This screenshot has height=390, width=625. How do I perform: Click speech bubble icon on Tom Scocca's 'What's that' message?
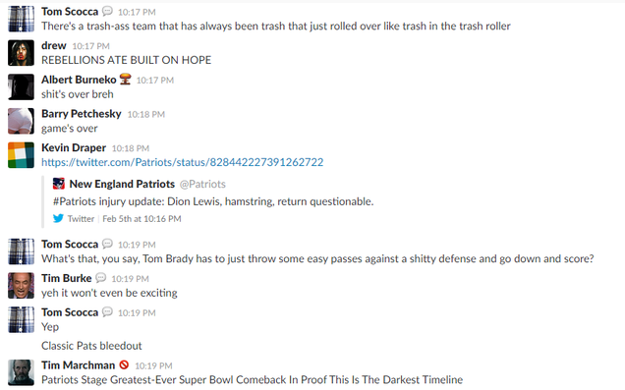(x=107, y=244)
